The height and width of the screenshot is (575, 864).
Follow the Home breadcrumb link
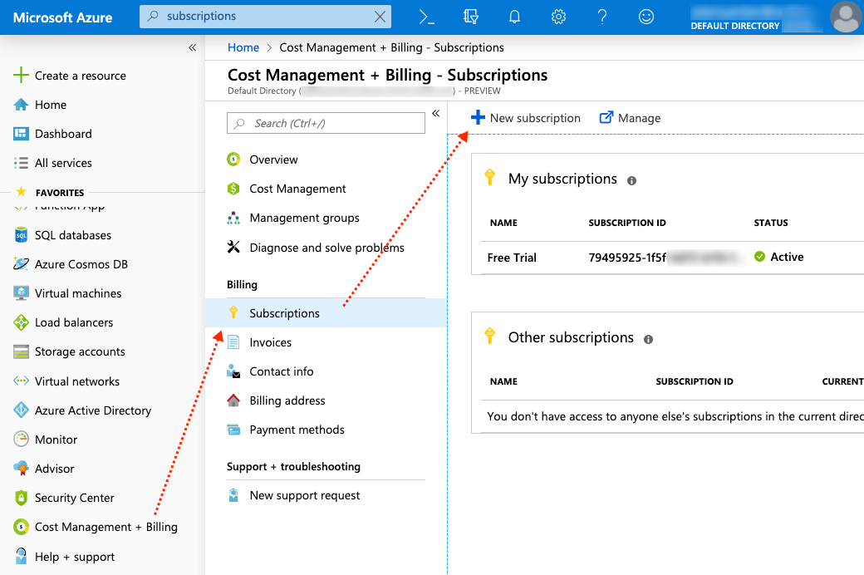(x=243, y=47)
